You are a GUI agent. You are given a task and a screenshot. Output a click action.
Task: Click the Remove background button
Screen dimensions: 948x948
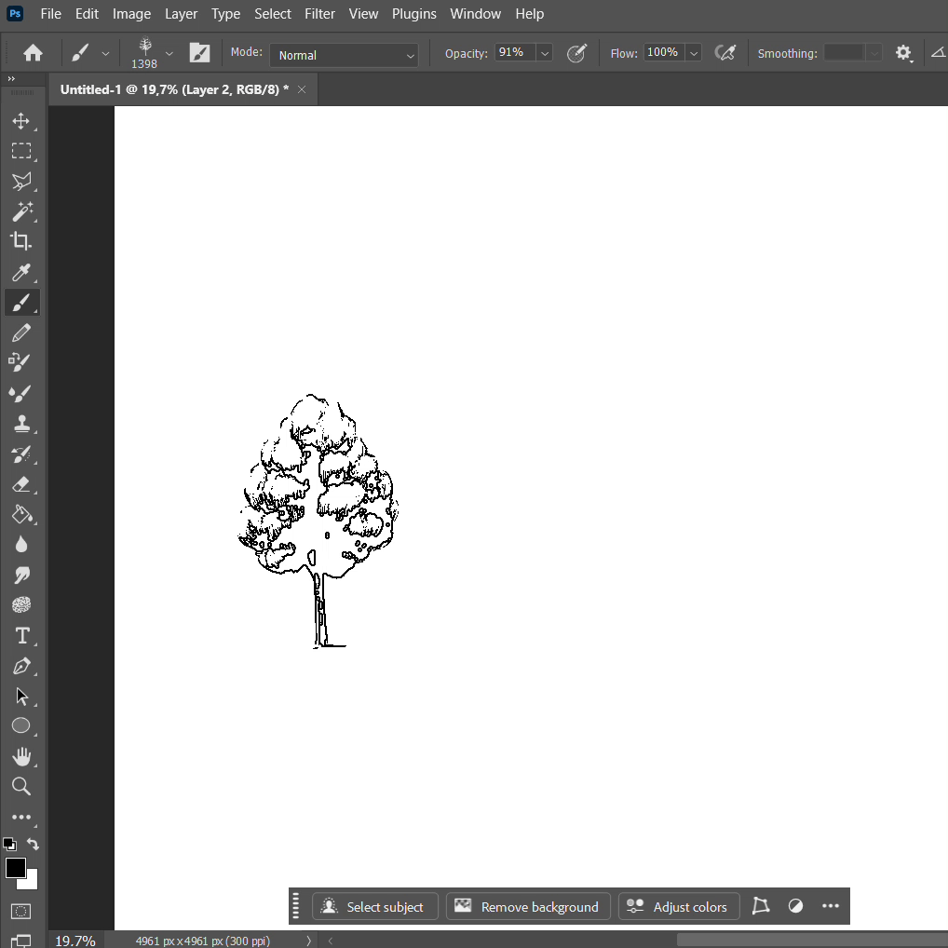528,907
